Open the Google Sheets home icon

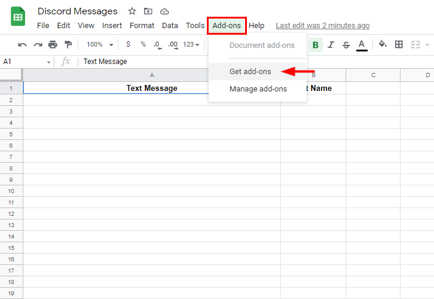pos(18,17)
